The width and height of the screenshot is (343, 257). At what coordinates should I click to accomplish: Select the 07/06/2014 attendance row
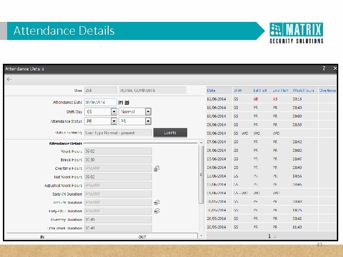(x=272, y=142)
